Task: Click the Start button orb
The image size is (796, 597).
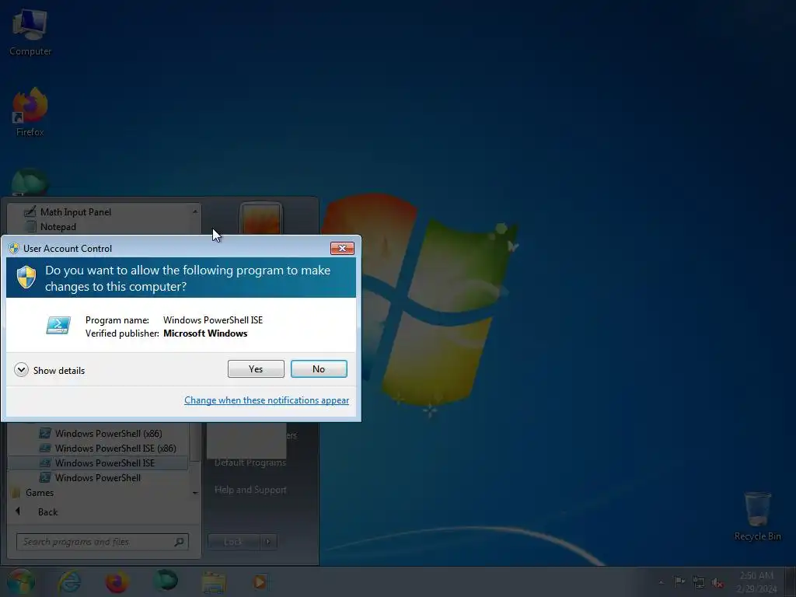Action: click(x=21, y=581)
